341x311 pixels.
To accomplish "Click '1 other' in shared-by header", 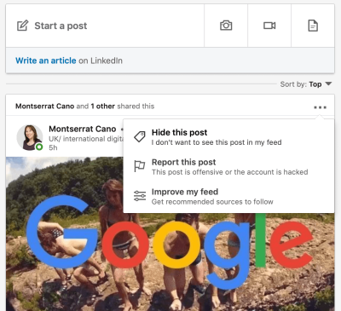I will [x=103, y=107].
